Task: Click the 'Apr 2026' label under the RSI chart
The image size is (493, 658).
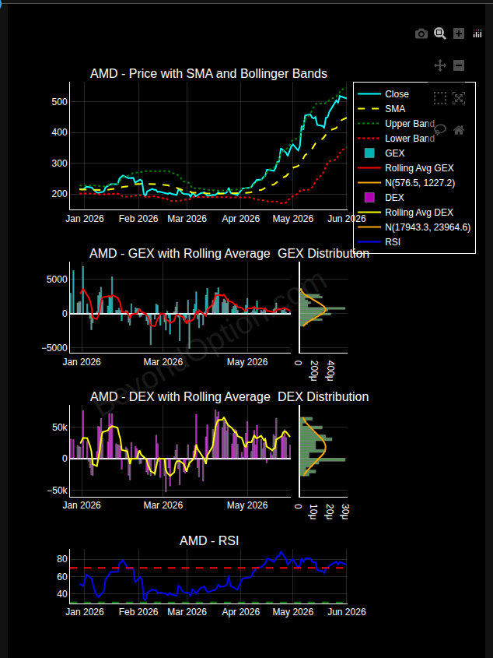Action: point(240,612)
